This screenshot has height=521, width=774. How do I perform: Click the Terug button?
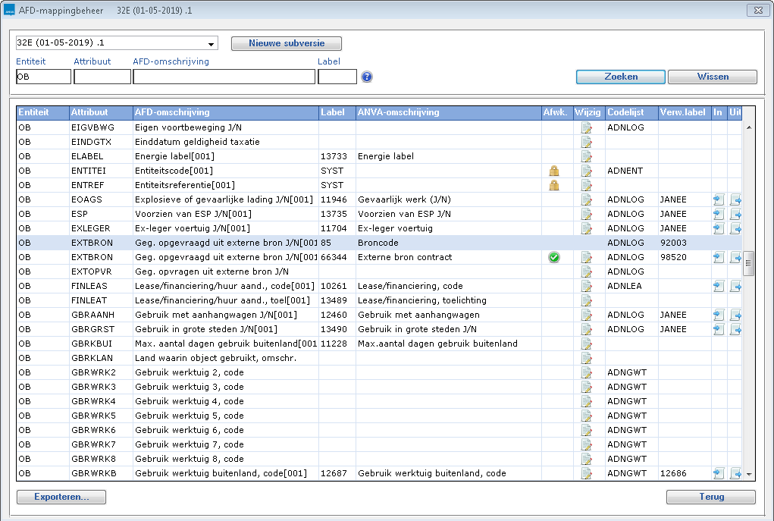710,497
